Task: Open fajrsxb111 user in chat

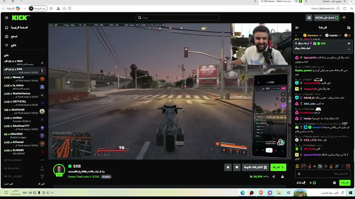Action: coord(310,58)
